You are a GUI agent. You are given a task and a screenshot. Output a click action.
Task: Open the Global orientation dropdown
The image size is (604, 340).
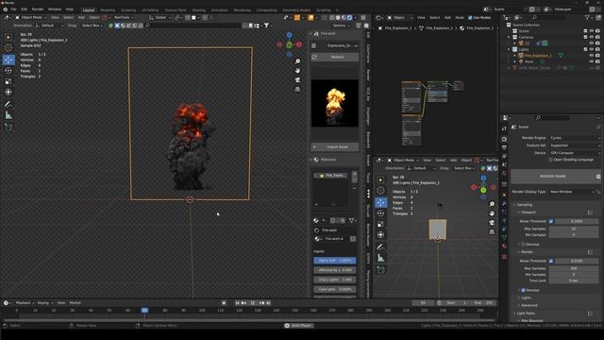(160, 17)
